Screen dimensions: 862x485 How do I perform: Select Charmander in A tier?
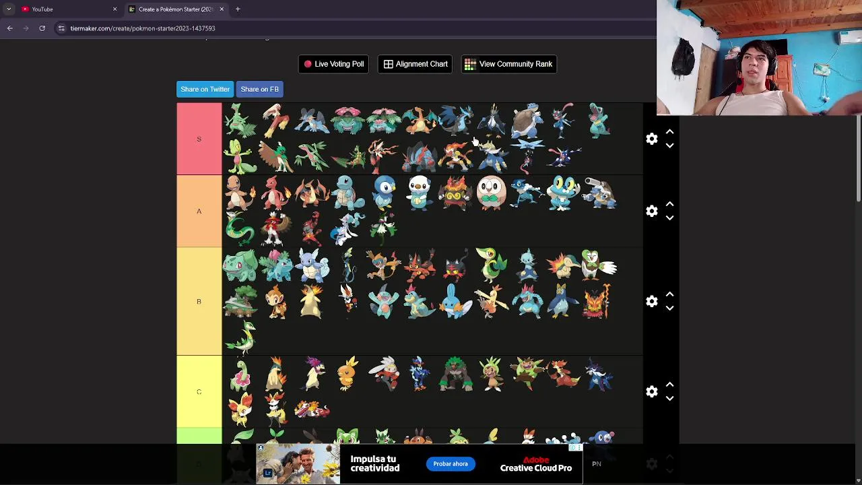240,193
